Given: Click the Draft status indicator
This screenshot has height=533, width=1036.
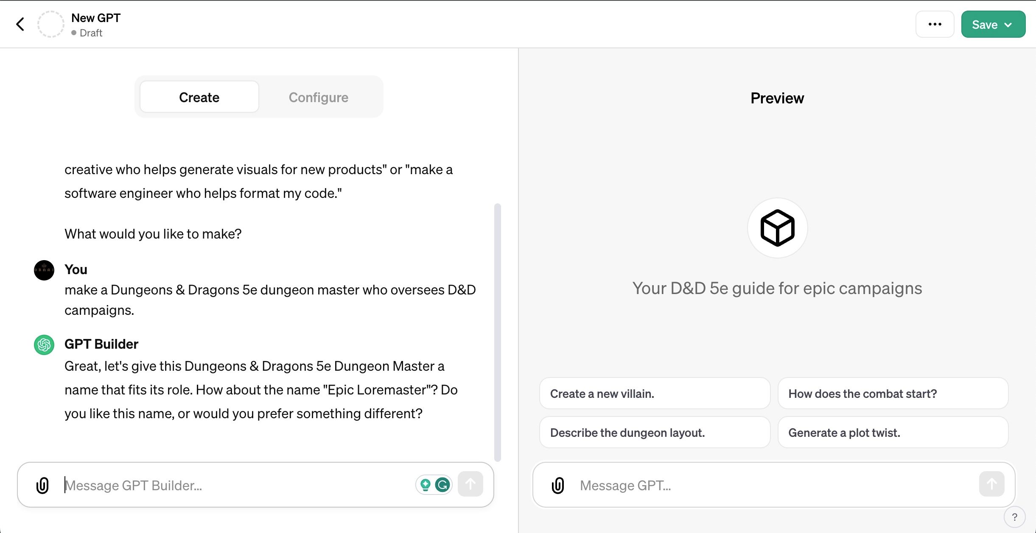Looking at the screenshot, I should (87, 32).
